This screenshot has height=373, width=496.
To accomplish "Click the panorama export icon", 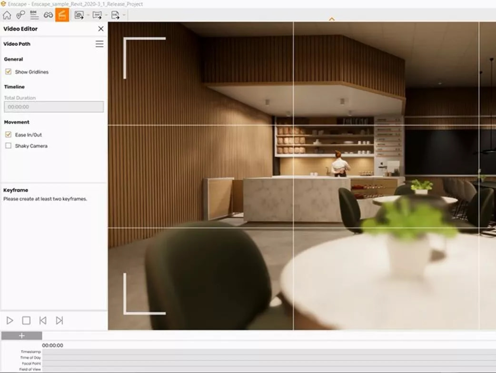I will 97,15.
